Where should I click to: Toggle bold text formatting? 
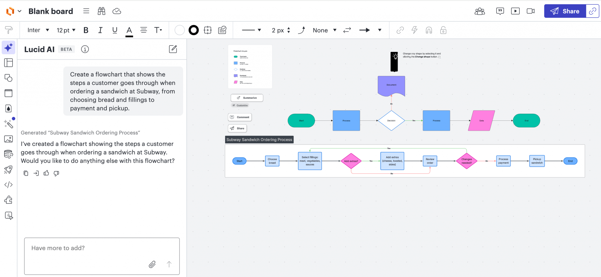click(86, 30)
